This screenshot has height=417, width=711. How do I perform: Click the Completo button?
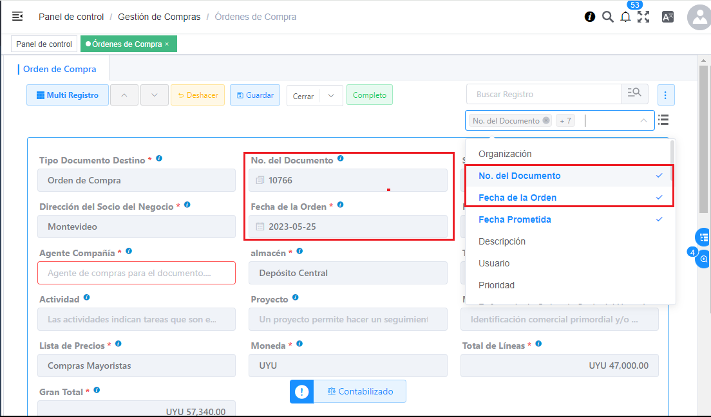pos(369,95)
